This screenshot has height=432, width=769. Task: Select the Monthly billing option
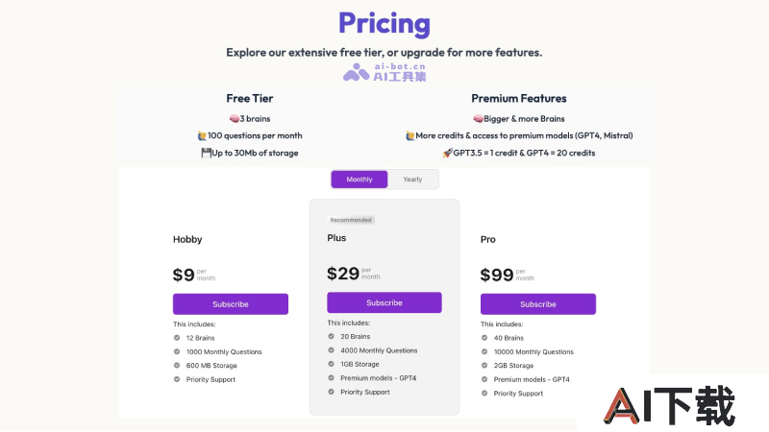tap(360, 180)
